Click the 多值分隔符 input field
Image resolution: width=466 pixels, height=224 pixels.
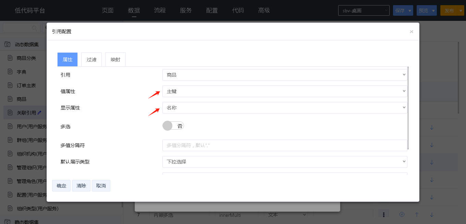tap(284, 145)
